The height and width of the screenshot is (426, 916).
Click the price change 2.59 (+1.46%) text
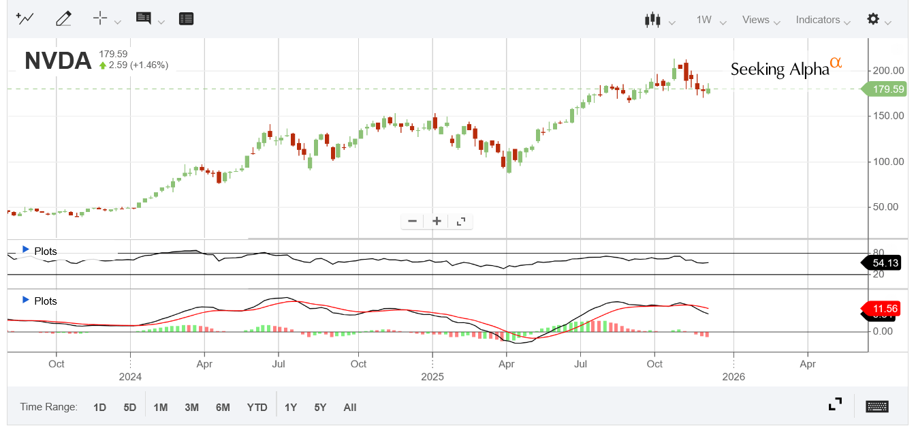(x=138, y=65)
